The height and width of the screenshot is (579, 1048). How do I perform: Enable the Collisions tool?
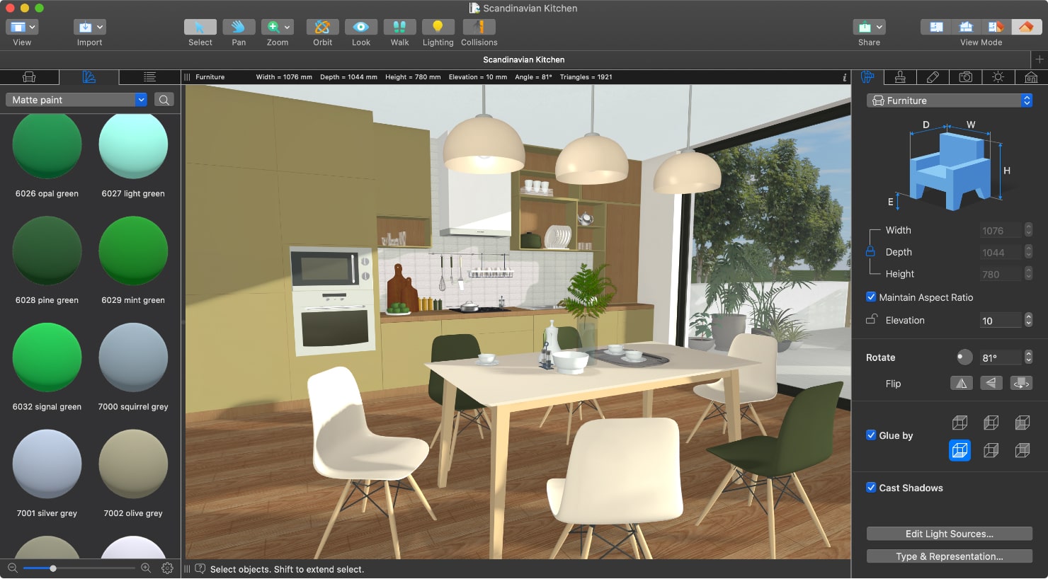[x=479, y=27]
